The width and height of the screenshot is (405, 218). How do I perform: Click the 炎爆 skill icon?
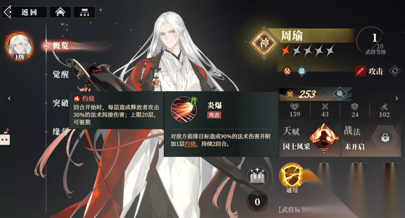point(184,109)
